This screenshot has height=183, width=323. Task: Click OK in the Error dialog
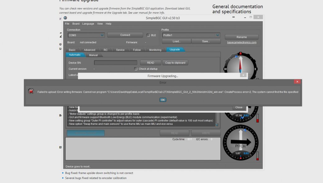[163, 100]
